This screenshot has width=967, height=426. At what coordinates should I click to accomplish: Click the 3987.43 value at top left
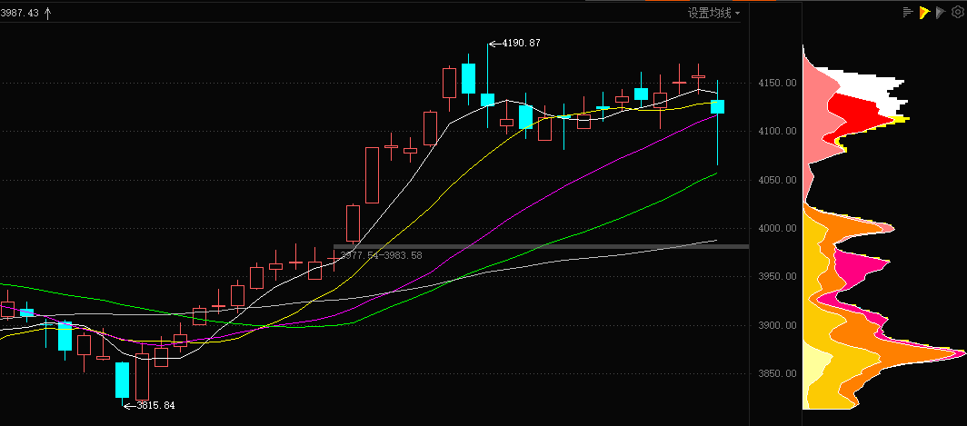pos(20,14)
